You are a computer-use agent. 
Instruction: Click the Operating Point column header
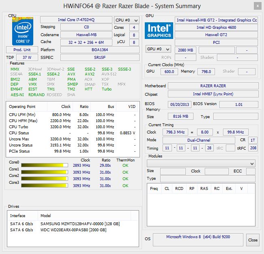27,107
